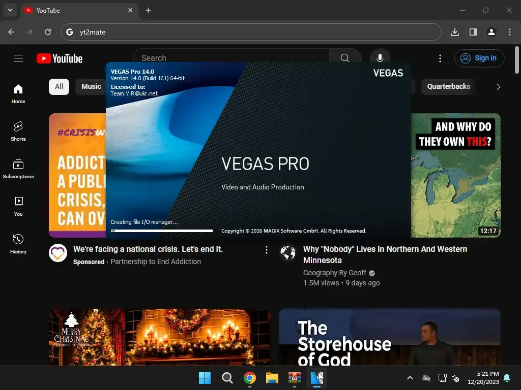This screenshot has height=390, width=521.
Task: Click the Geography By Geoff channel avatar
Action: [x=288, y=253]
